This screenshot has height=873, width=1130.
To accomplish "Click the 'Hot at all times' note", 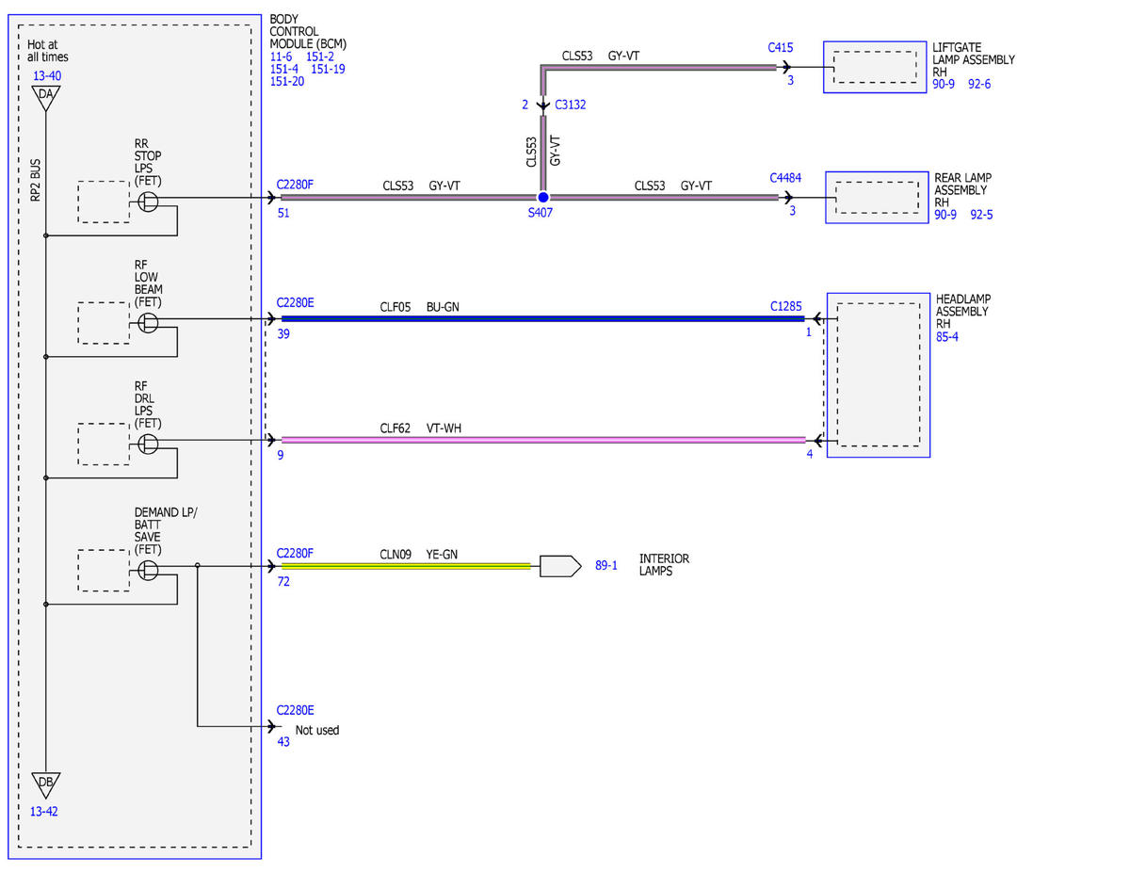I will [48, 51].
